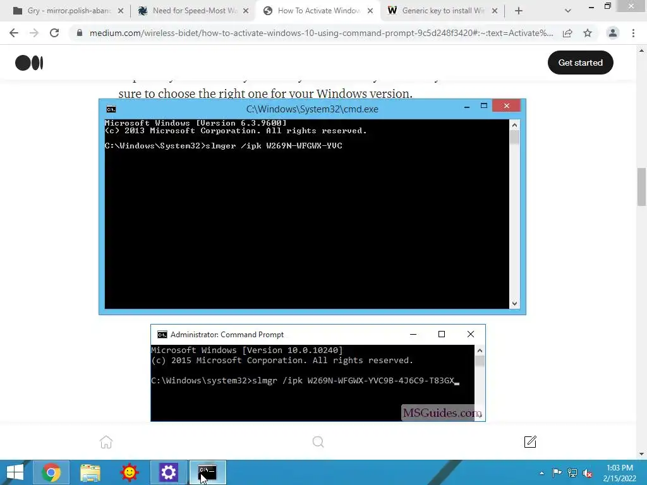Minimize the Chrome window
647x485 pixels.
tap(591, 6)
